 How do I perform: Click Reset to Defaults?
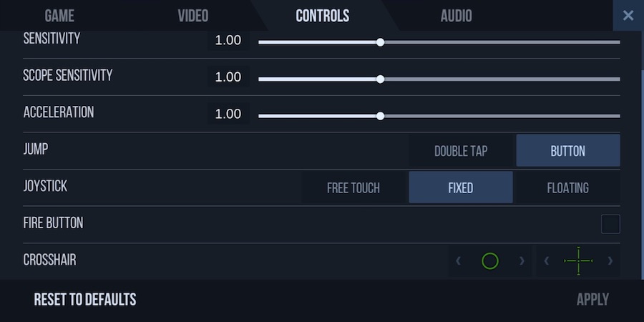(x=85, y=299)
